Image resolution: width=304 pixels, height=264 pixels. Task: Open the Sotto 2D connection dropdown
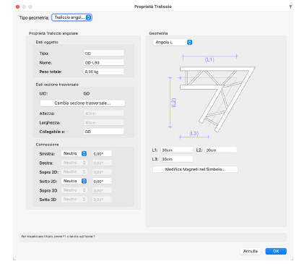tap(74, 181)
